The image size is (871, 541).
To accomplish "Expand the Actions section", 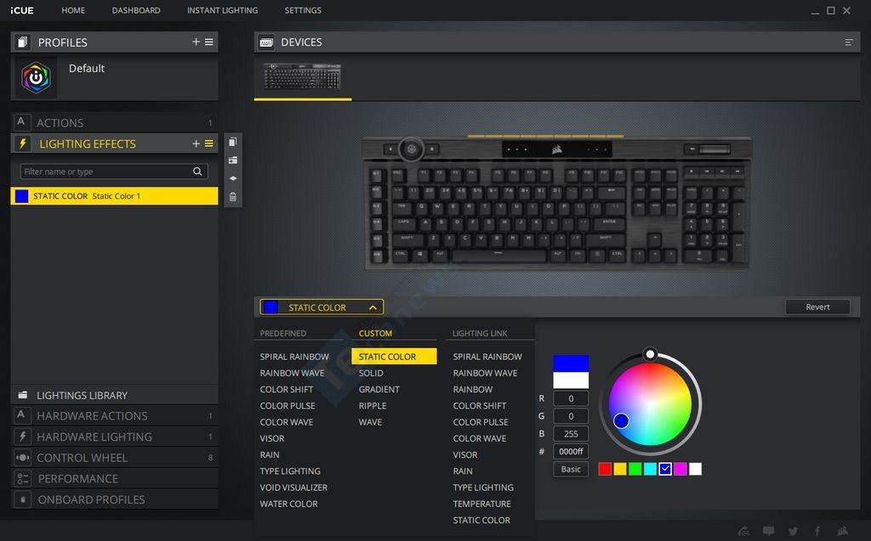I will 115,122.
